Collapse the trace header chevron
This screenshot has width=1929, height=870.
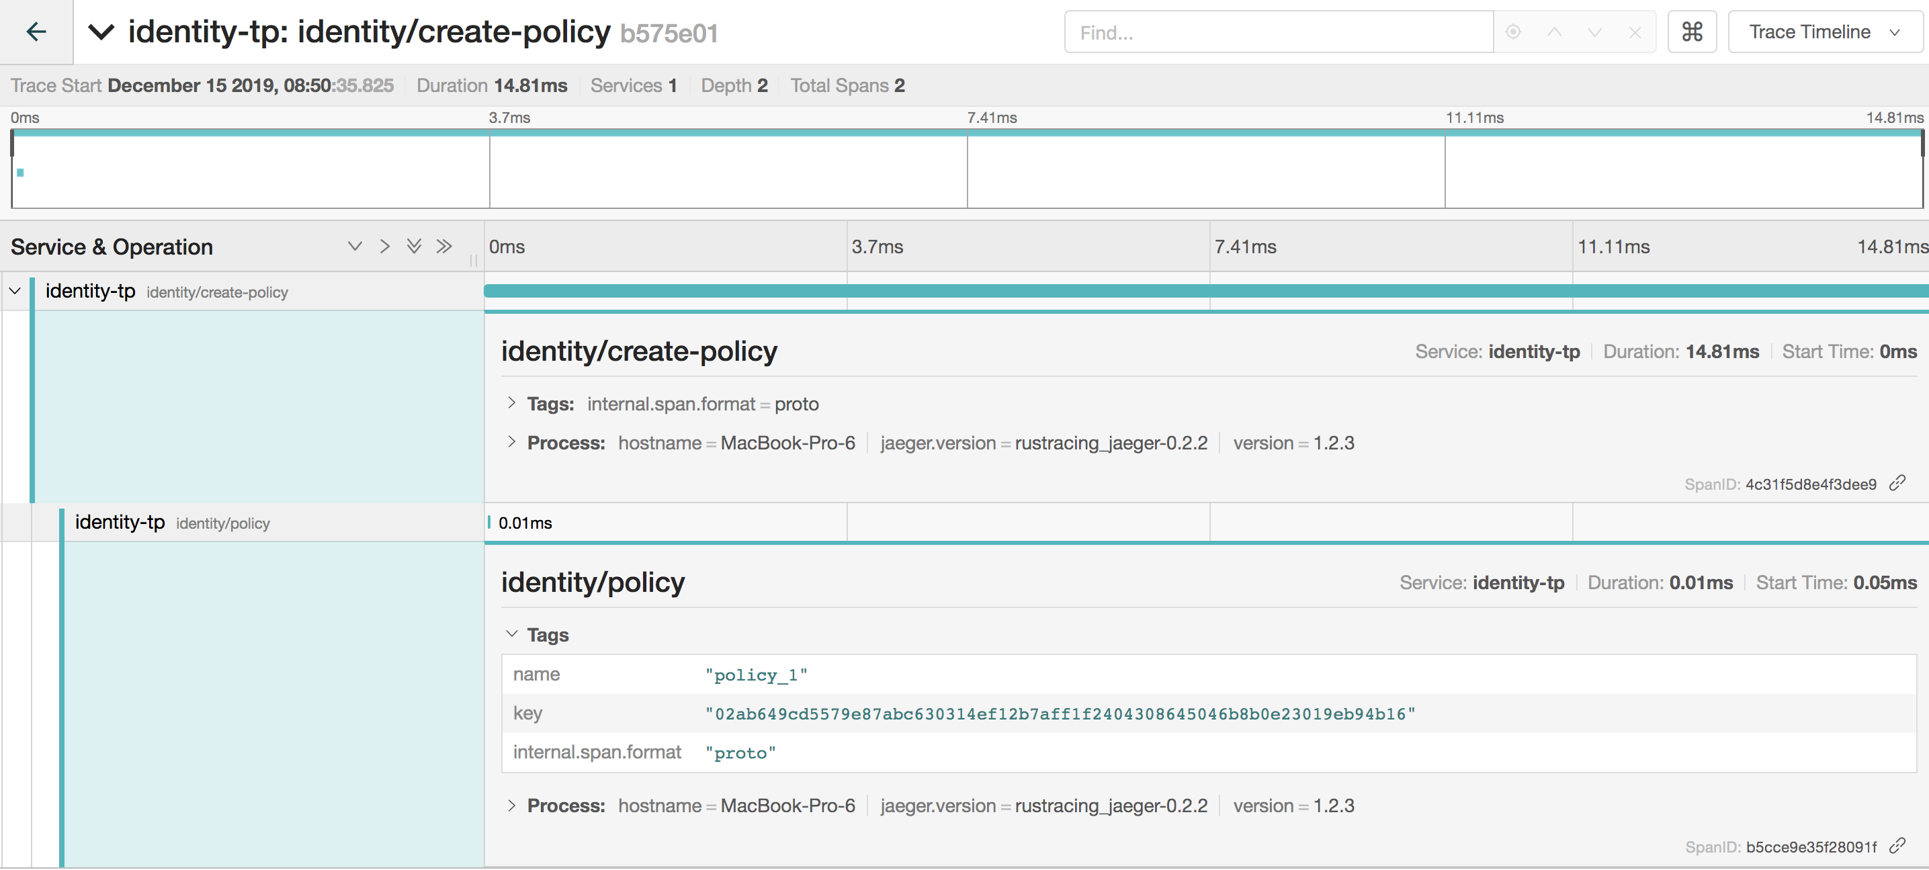[x=101, y=32]
